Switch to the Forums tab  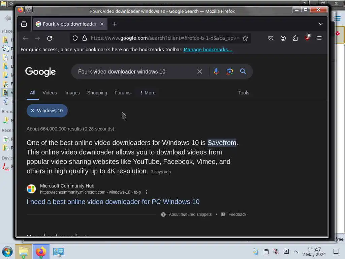pyautogui.click(x=122, y=93)
